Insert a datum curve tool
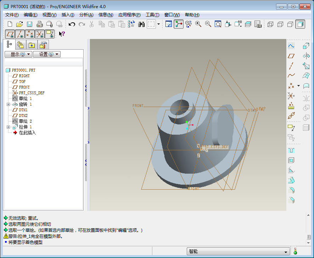 (291, 75)
